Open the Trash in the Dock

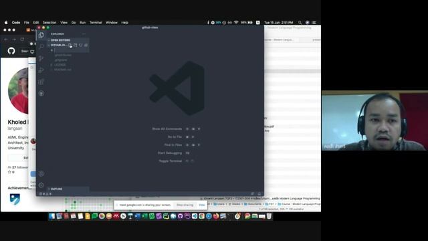pyautogui.click(x=269, y=216)
